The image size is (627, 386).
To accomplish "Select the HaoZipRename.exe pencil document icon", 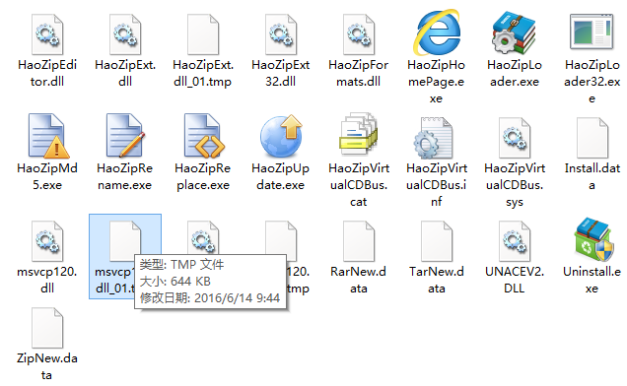I will point(125,136).
